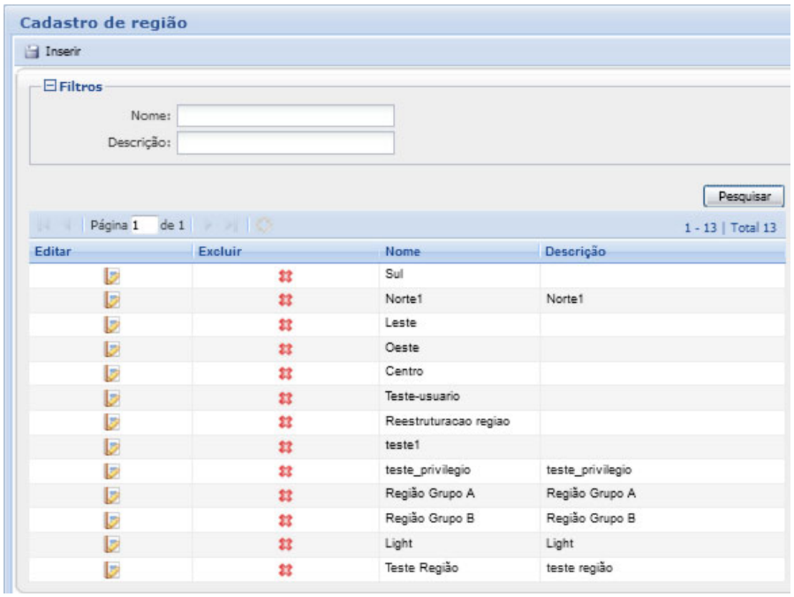Viewport: 794px width, 597px height.
Task: Sort by the Descrição column header
Action: coord(575,252)
